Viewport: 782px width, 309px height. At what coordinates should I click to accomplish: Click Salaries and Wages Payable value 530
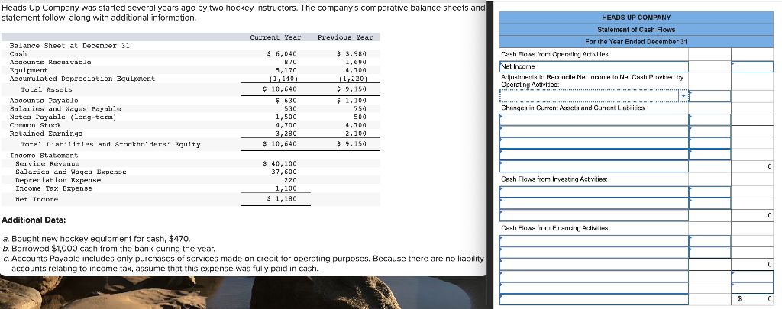[291, 108]
